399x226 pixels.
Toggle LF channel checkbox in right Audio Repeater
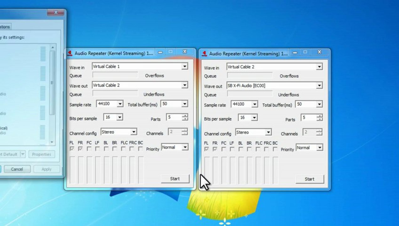232,149
